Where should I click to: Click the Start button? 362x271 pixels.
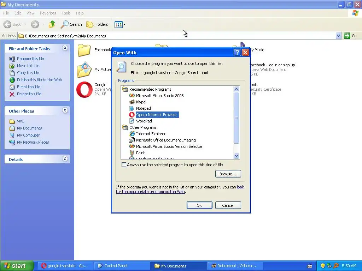tap(17, 266)
